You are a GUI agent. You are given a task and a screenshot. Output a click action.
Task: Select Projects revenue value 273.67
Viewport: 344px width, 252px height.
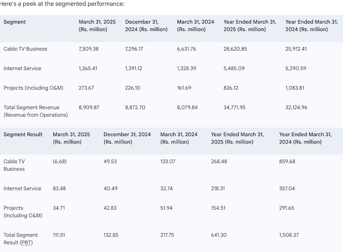pyautogui.click(x=86, y=88)
